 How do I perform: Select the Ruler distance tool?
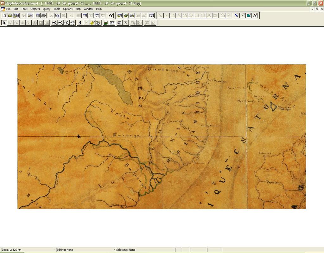point(112,23)
